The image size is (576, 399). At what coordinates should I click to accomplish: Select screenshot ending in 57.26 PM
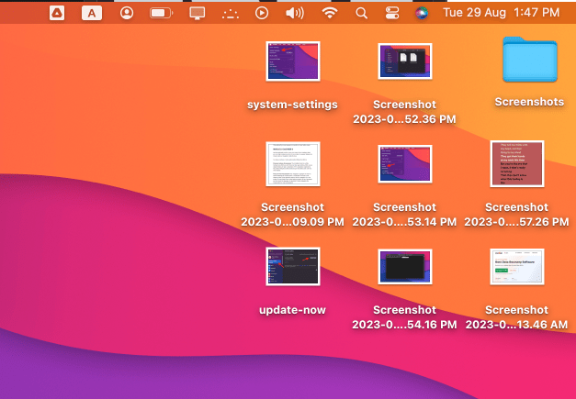click(x=516, y=164)
